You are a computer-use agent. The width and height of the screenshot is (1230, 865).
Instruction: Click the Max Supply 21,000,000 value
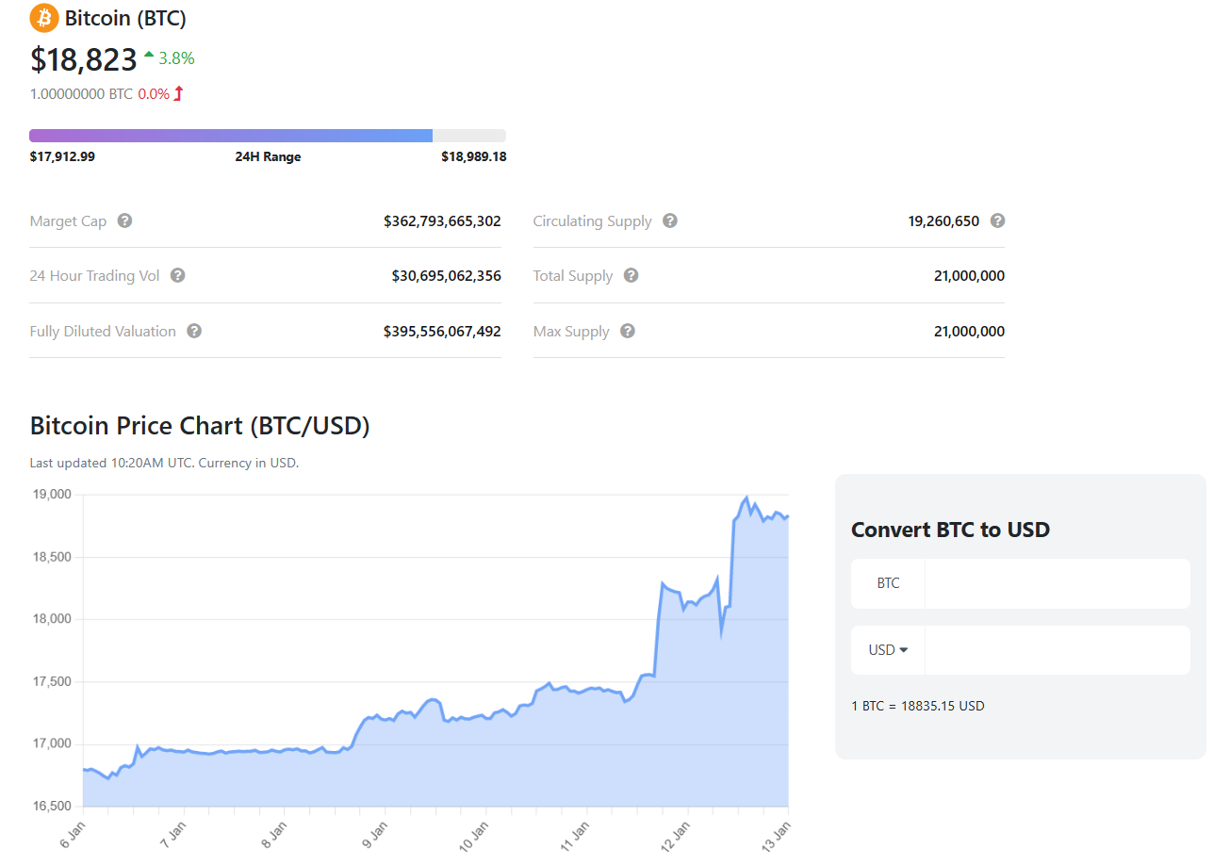(x=969, y=332)
